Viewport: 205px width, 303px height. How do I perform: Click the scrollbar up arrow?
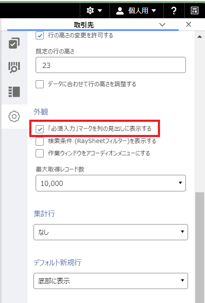(200, 36)
